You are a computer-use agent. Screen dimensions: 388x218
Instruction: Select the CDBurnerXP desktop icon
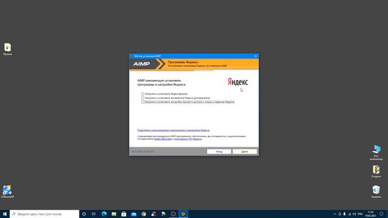7,191
